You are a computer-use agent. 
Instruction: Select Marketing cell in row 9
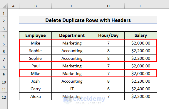72,74
